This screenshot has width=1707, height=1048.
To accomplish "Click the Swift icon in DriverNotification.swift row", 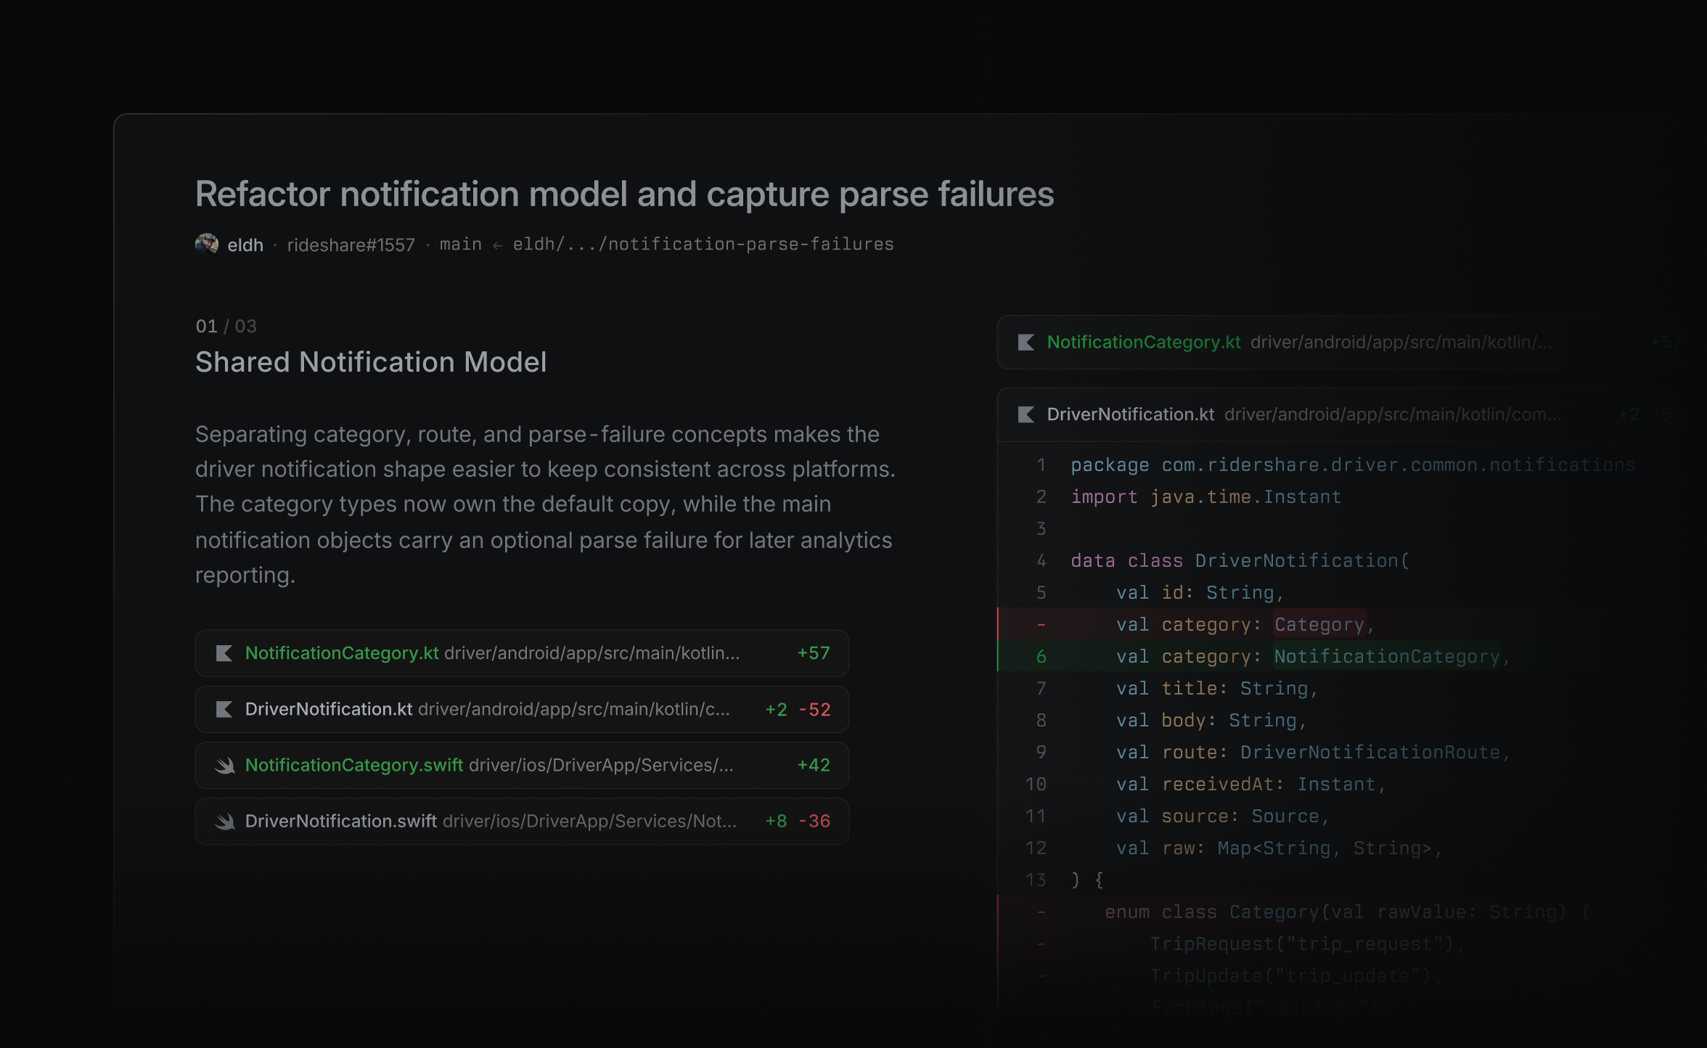I will tap(224, 821).
